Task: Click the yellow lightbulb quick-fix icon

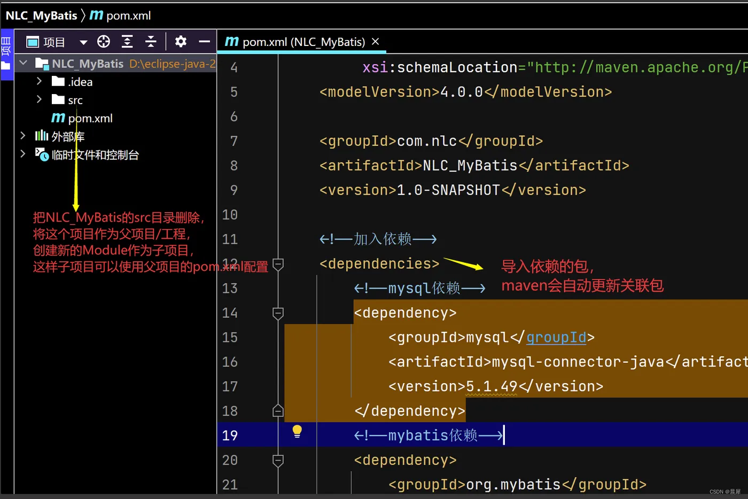Action: tap(297, 431)
